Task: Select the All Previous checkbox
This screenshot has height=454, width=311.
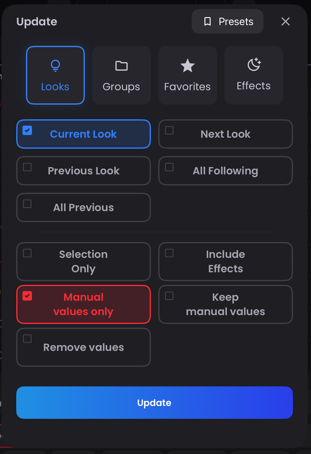Action: (27, 204)
